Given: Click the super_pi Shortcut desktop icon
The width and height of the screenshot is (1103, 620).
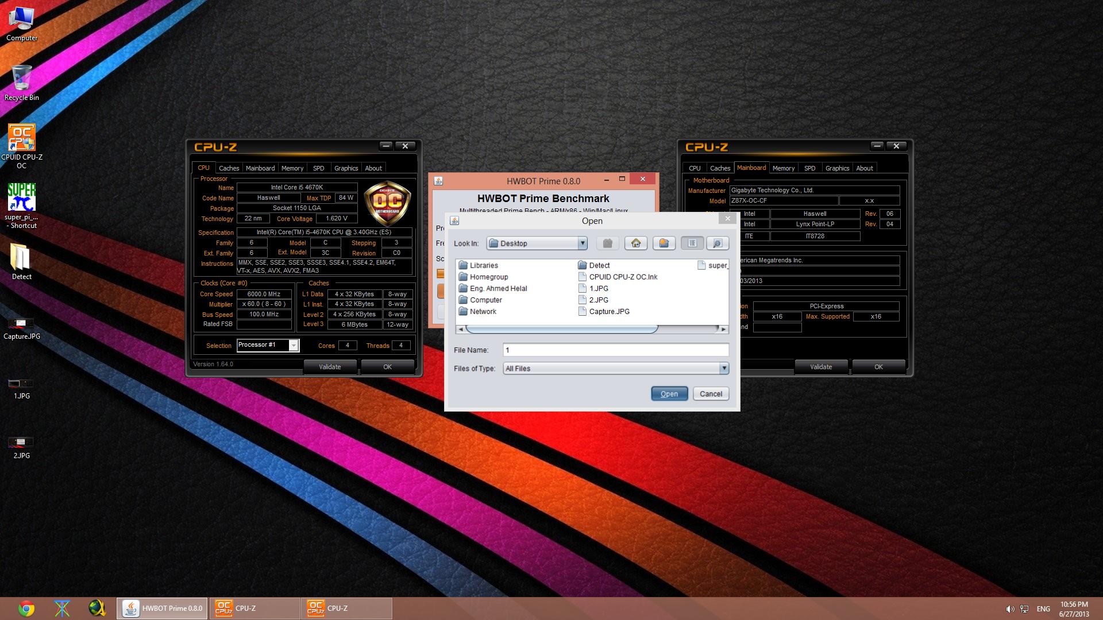Looking at the screenshot, I should point(22,206).
